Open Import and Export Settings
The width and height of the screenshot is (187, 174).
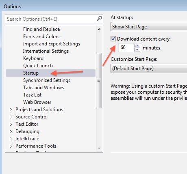click(52, 44)
